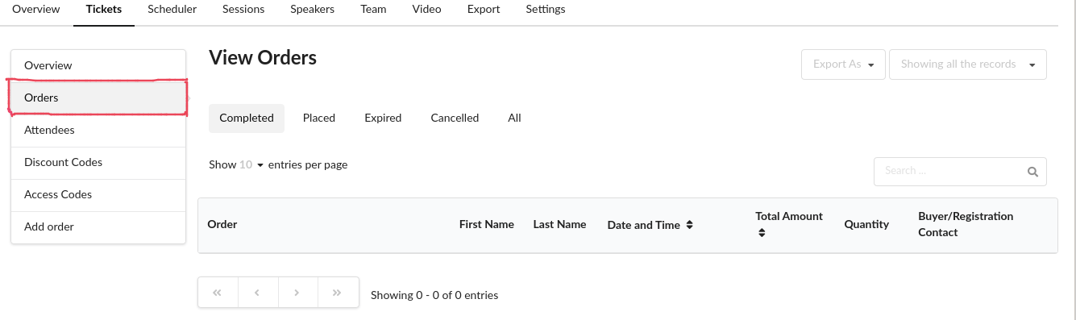
Task: Select the All orders tab
Action: pyautogui.click(x=514, y=118)
